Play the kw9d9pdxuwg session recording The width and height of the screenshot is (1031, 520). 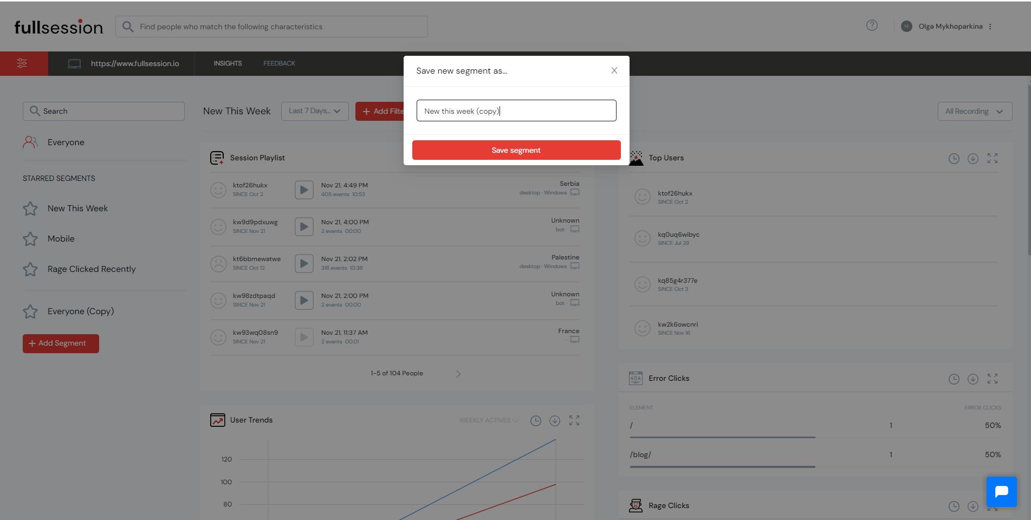pyautogui.click(x=304, y=227)
